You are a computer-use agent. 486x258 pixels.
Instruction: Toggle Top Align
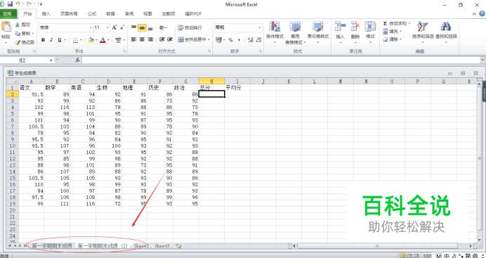tap(133, 27)
